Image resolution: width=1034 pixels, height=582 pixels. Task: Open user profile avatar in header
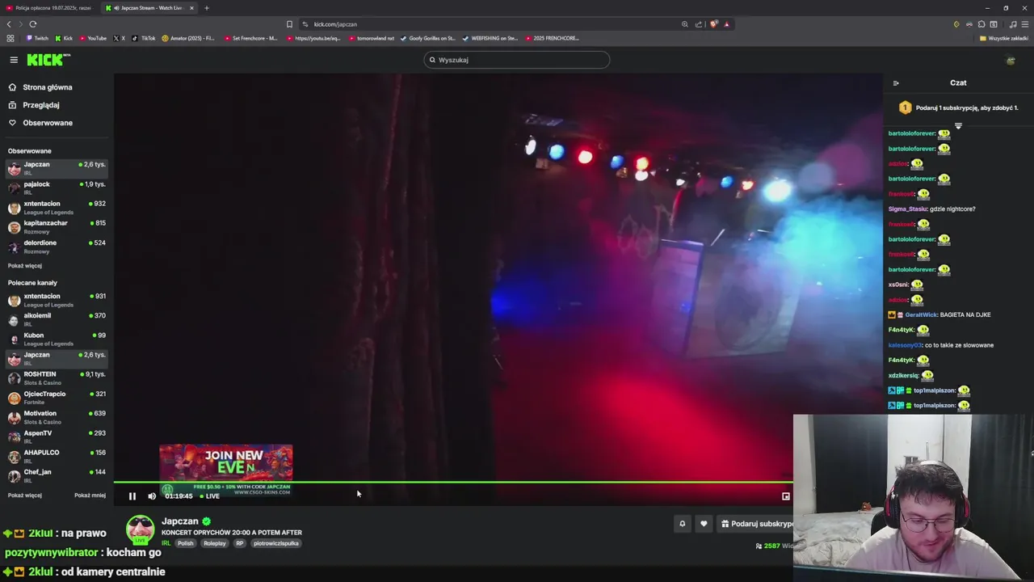click(1011, 60)
